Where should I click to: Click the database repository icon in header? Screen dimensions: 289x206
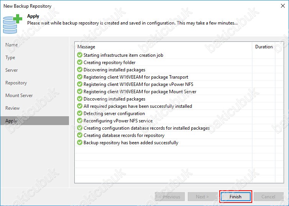tap(12, 24)
